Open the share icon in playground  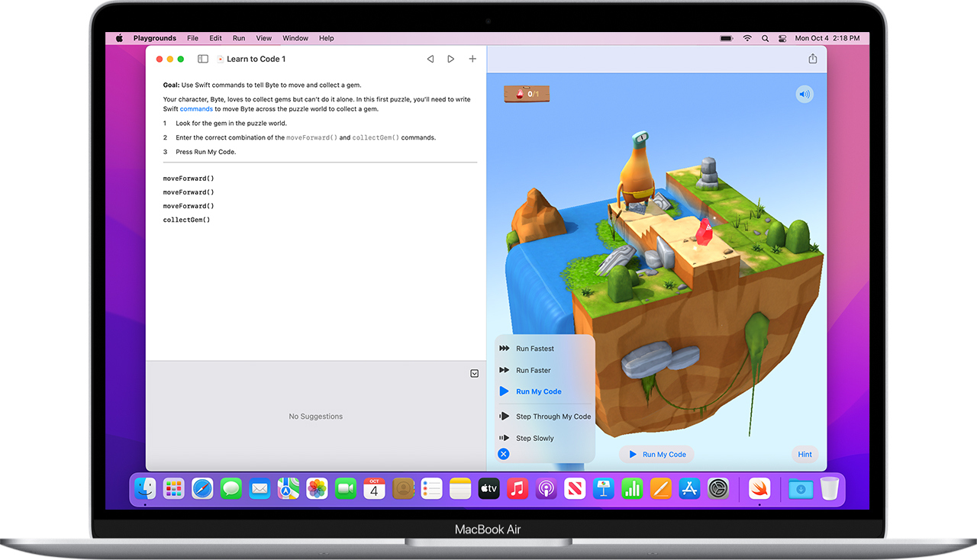[812, 59]
